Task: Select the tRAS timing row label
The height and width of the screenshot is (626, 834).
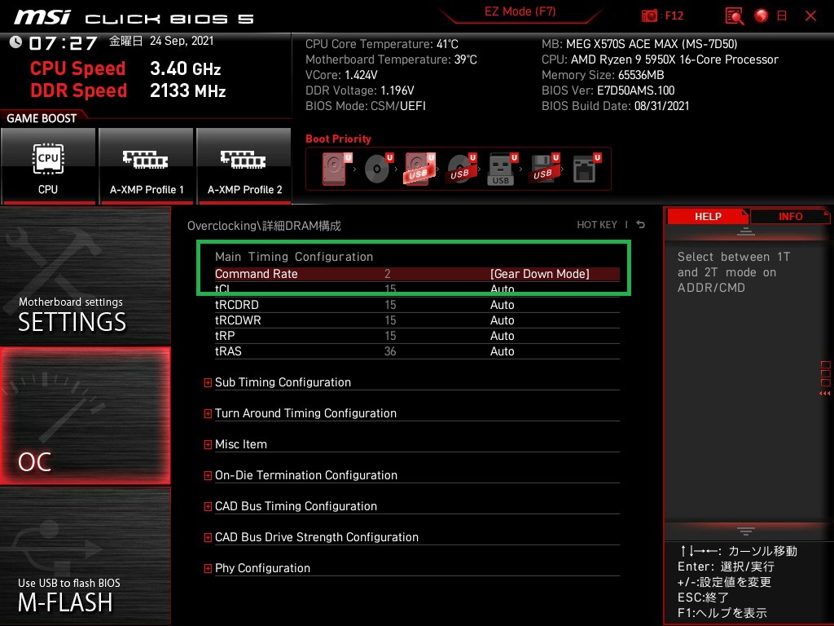Action: click(228, 350)
